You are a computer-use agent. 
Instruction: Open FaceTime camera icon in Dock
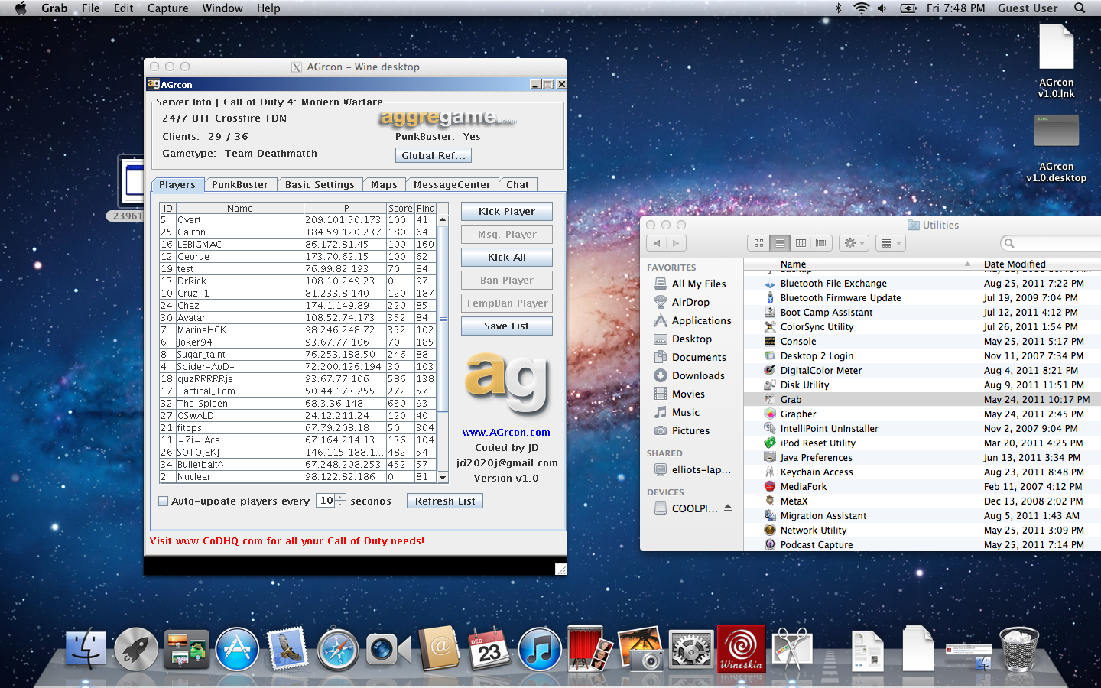tap(388, 650)
